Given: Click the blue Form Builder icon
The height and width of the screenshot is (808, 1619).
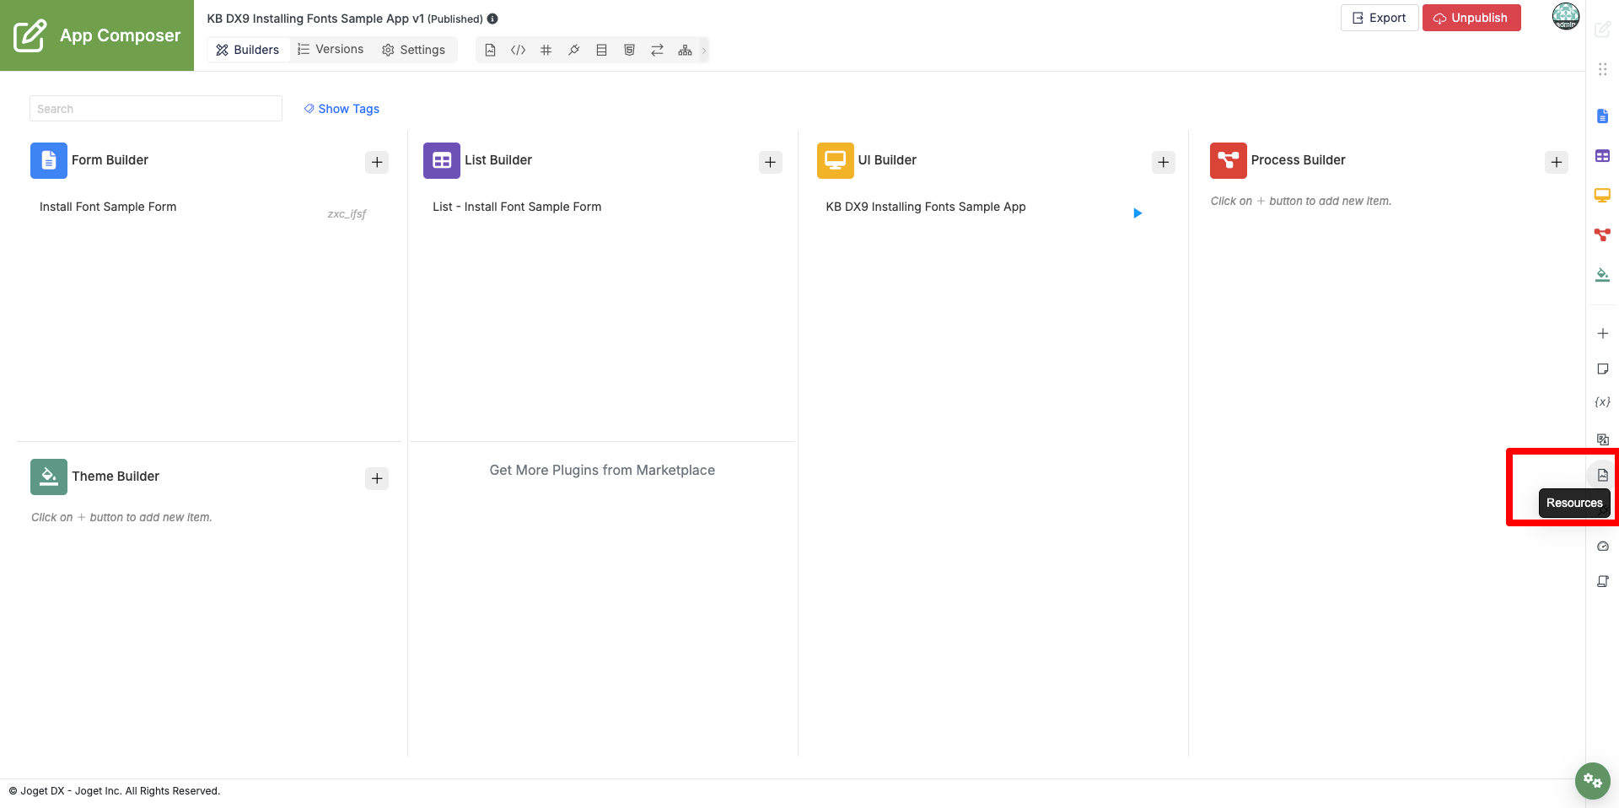Looking at the screenshot, I should pyautogui.click(x=49, y=160).
